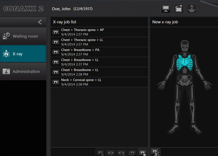218x156 pixels.
Task: Open the Administration section
Action: click(x=23, y=71)
